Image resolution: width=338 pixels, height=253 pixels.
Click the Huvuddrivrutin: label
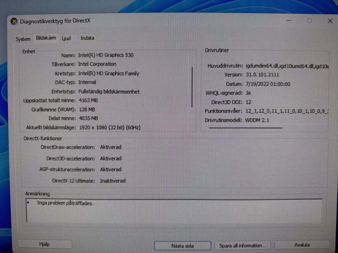(225, 66)
